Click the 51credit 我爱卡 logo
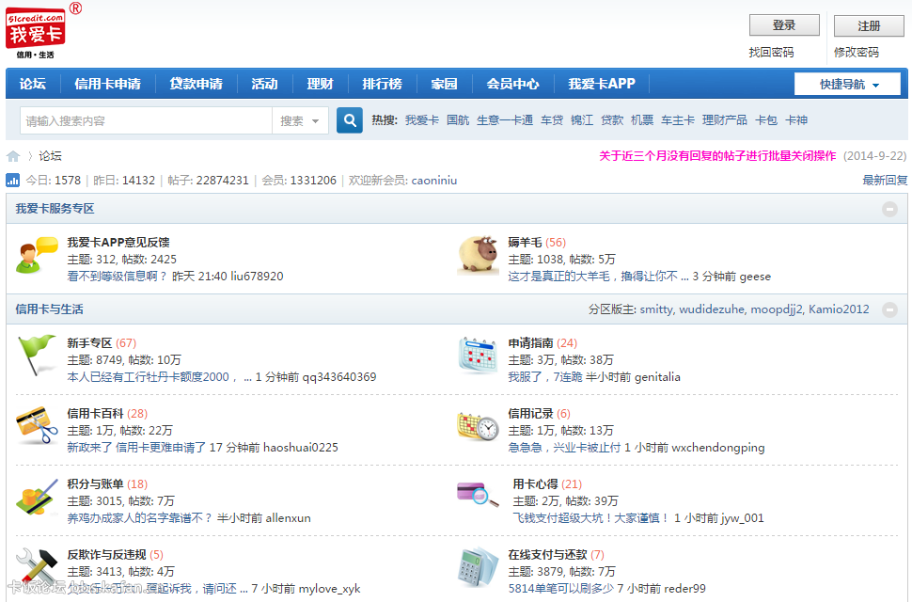This screenshot has width=912, height=602. point(36,32)
